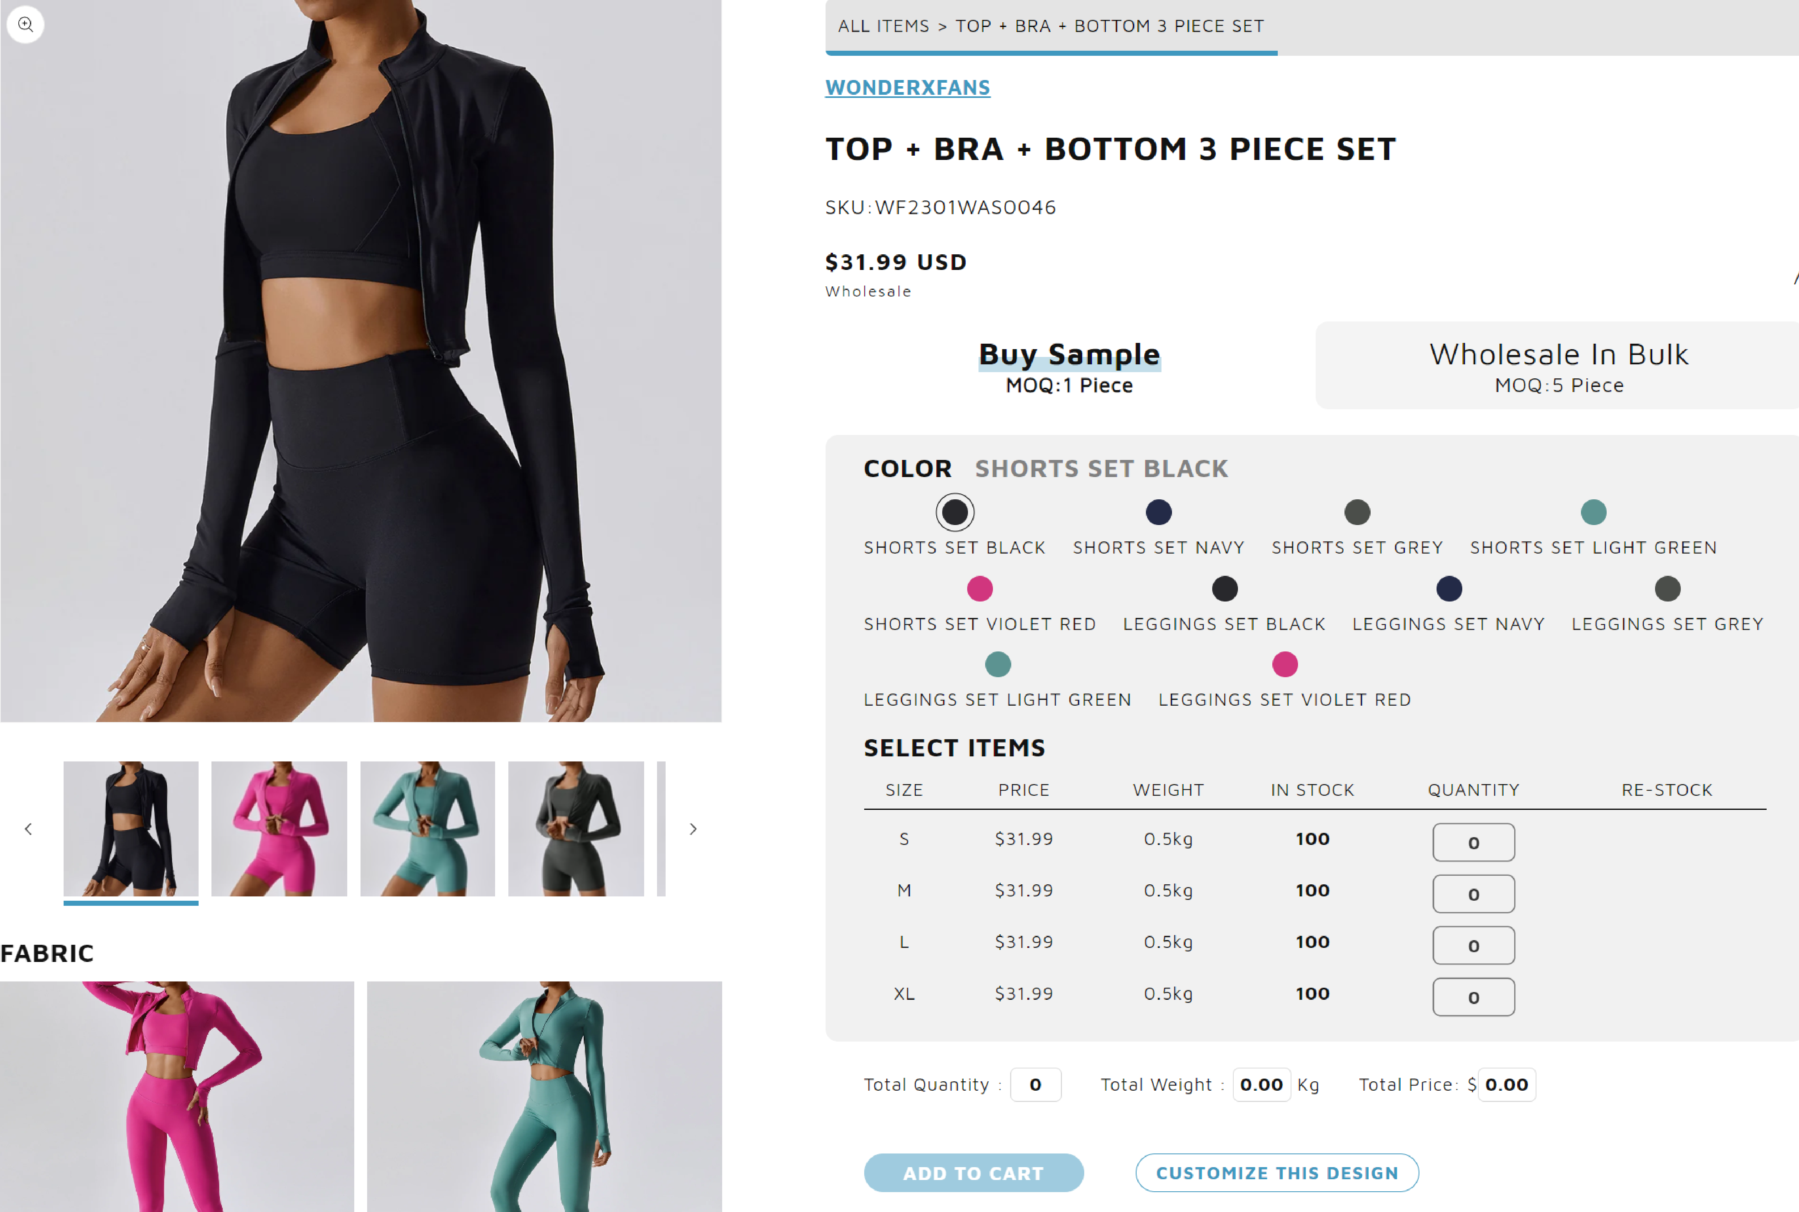Click quantity field for size S
The width and height of the screenshot is (1799, 1212).
pyautogui.click(x=1474, y=842)
